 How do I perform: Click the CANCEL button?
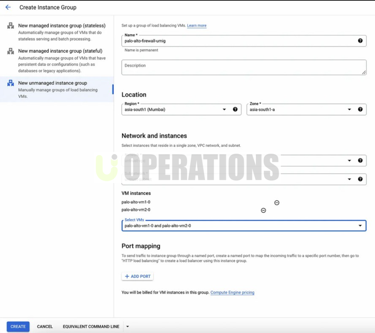tap(45, 326)
